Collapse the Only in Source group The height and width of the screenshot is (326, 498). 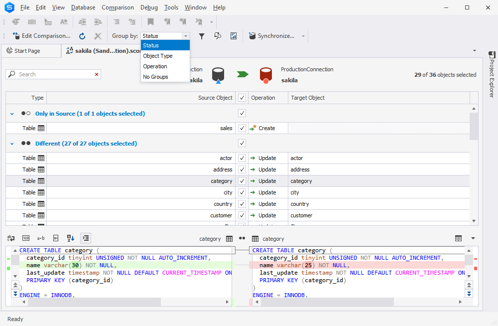click(12, 114)
